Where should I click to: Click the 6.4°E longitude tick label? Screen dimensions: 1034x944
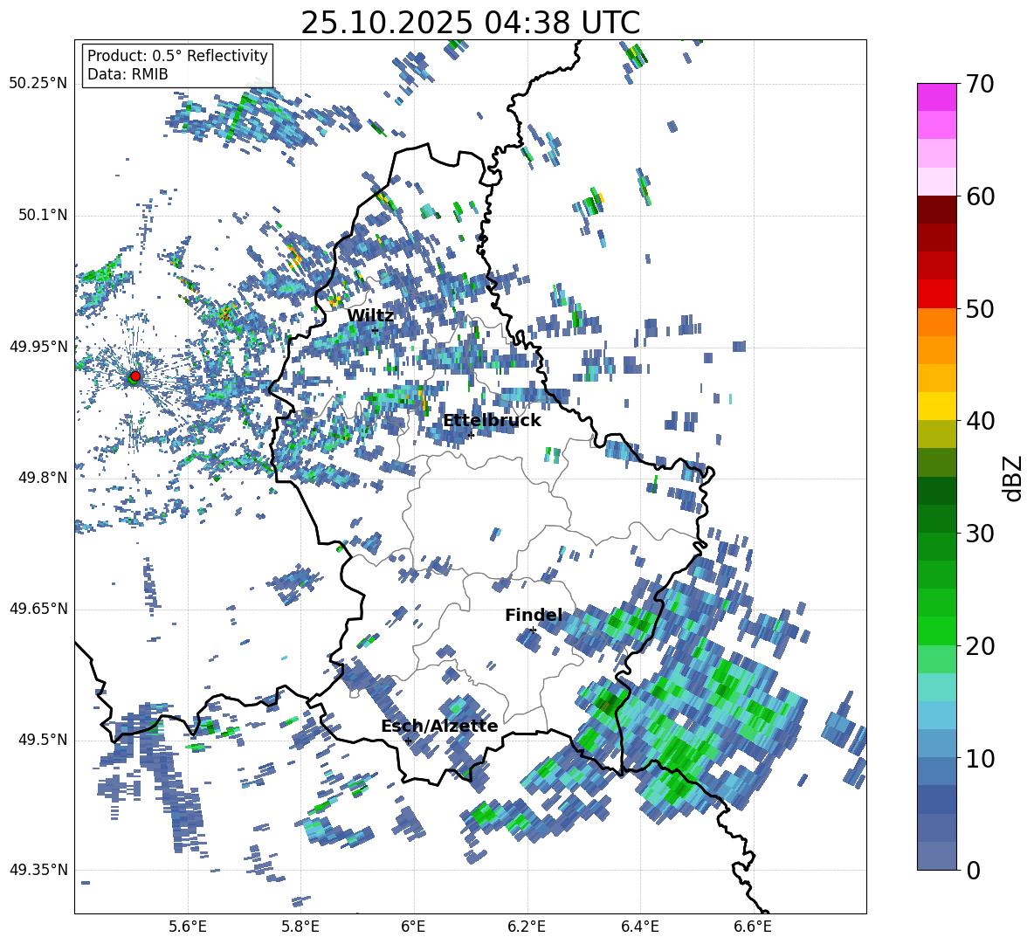point(639,927)
